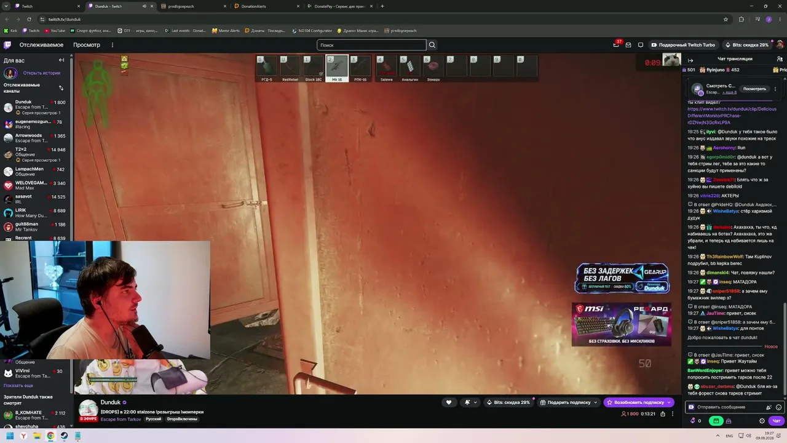Open the Twitch whispers icon

click(641, 45)
